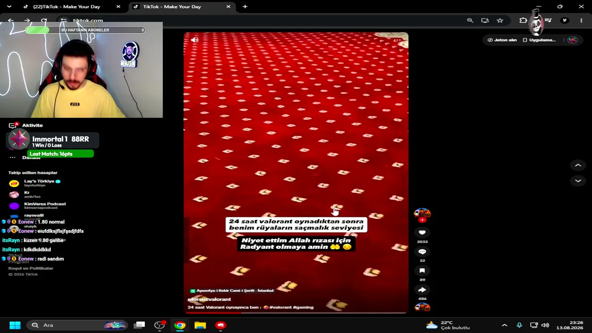Switch to the first TikTok tab with (22)
The height and width of the screenshot is (333, 592).
[x=67, y=6]
